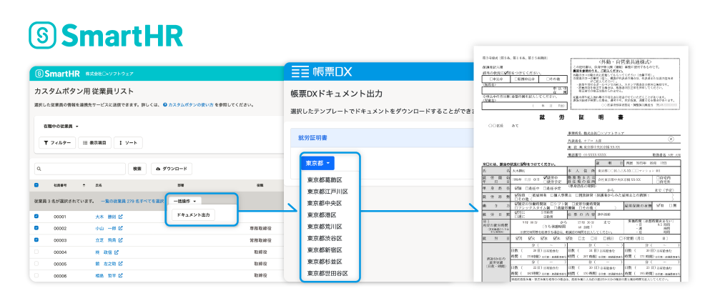Click the 部署 column header
The width and height of the screenshot is (715, 301).
[181, 186]
